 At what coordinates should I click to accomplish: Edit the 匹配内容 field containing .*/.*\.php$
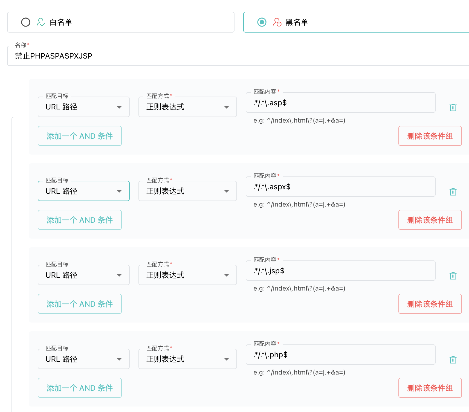click(341, 355)
